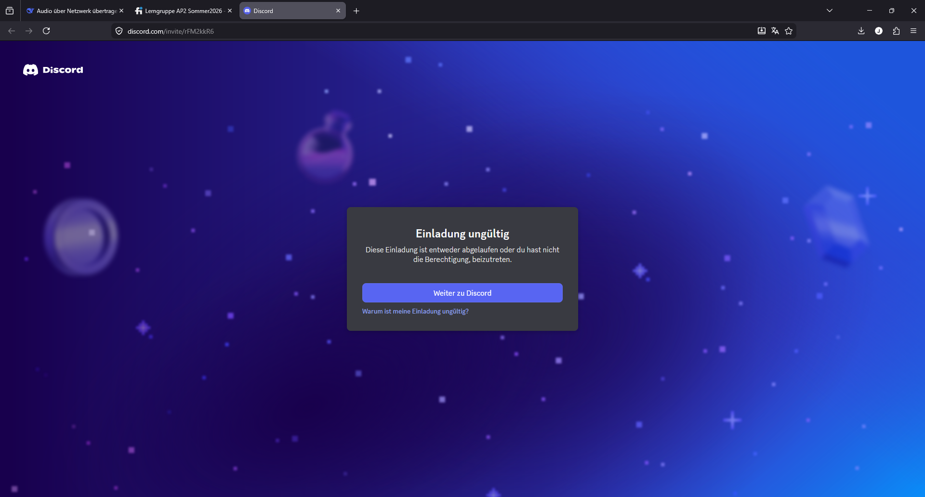
Task: Open a new tab with the plus button
Action: click(x=357, y=11)
